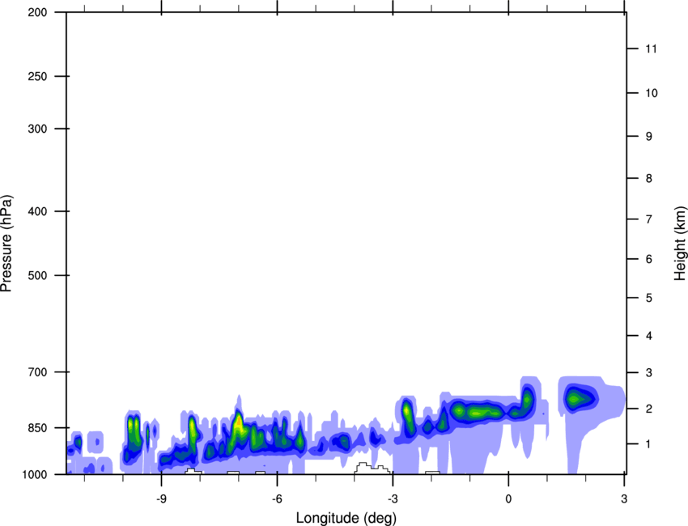Click the isolated green contour blob near longitude 2
This screenshot has height=526, width=688.
(x=580, y=398)
